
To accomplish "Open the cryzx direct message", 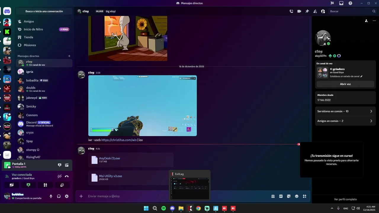I will click(x=44, y=133).
